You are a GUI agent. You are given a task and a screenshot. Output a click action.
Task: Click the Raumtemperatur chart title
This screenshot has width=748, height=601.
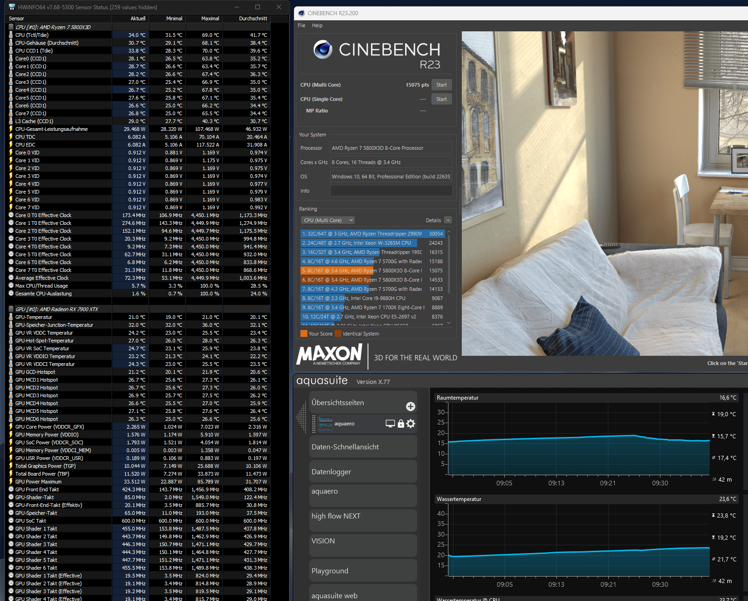point(458,398)
